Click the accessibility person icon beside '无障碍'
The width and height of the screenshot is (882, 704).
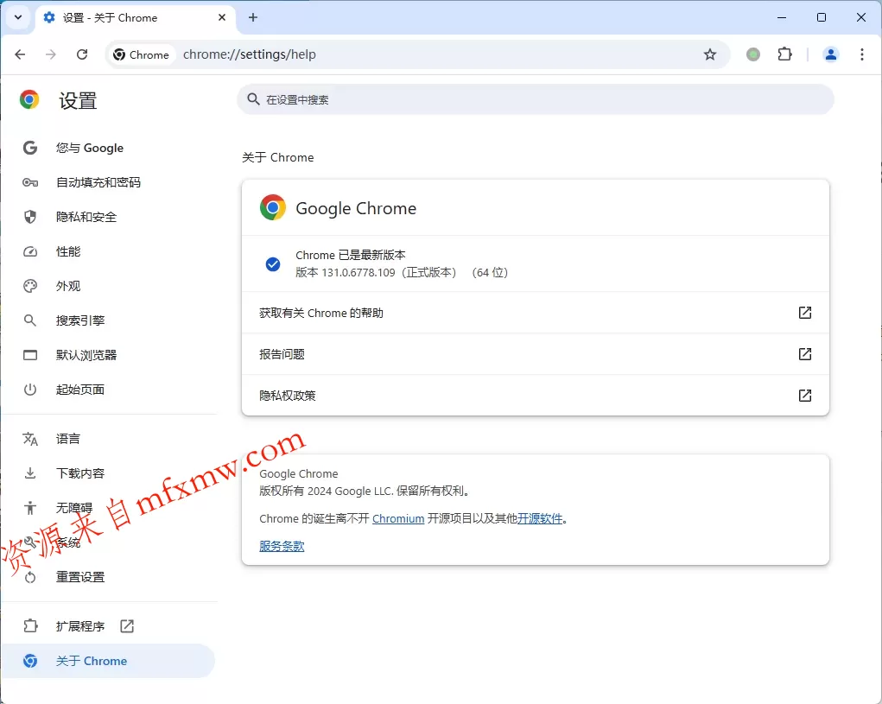click(30, 508)
